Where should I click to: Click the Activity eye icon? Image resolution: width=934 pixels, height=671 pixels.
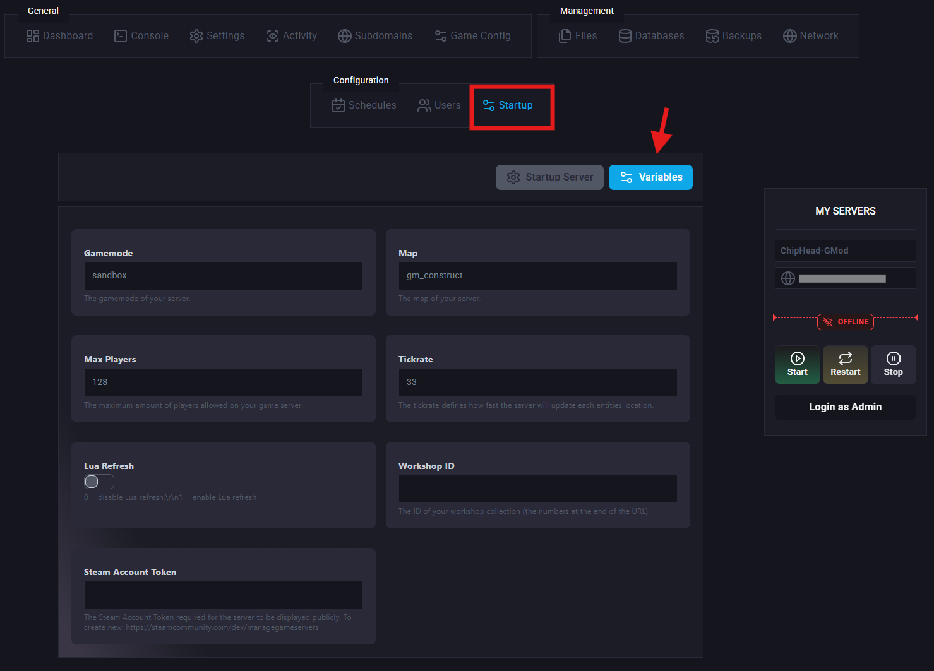click(x=273, y=36)
